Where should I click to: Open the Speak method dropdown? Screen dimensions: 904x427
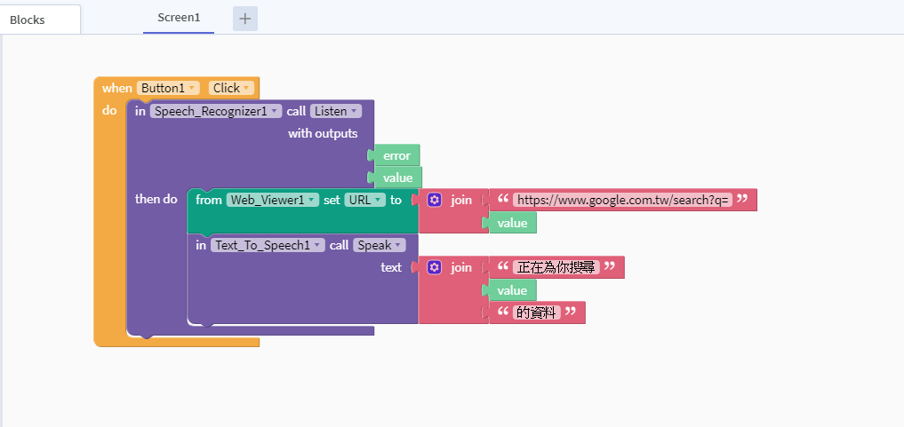pyautogui.click(x=380, y=245)
